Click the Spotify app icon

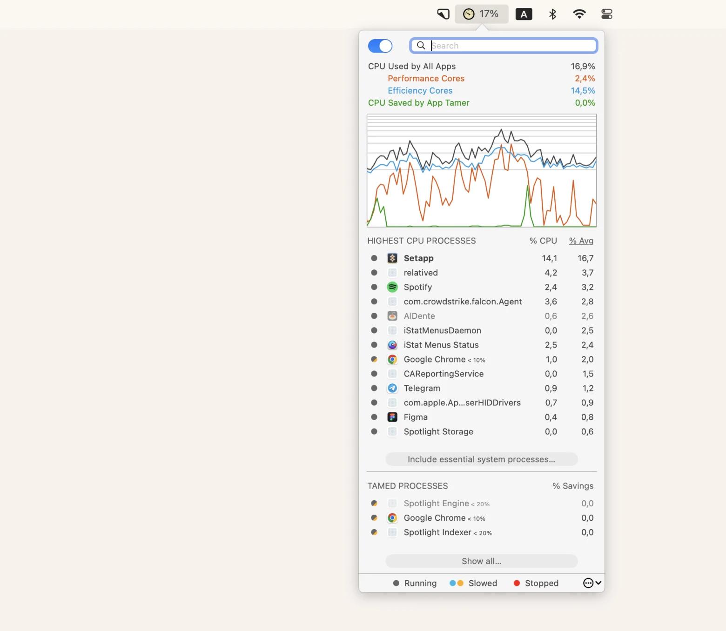(x=392, y=287)
